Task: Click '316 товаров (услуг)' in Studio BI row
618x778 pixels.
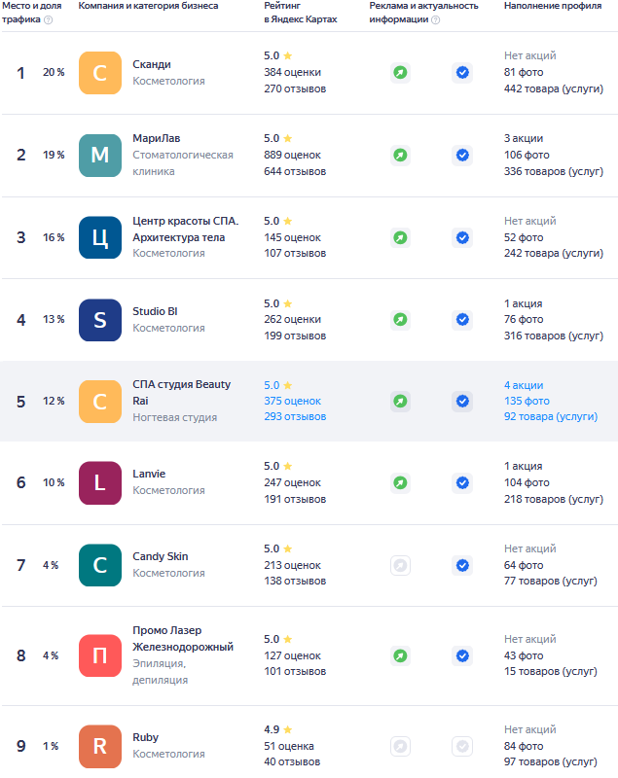Action: [554, 336]
